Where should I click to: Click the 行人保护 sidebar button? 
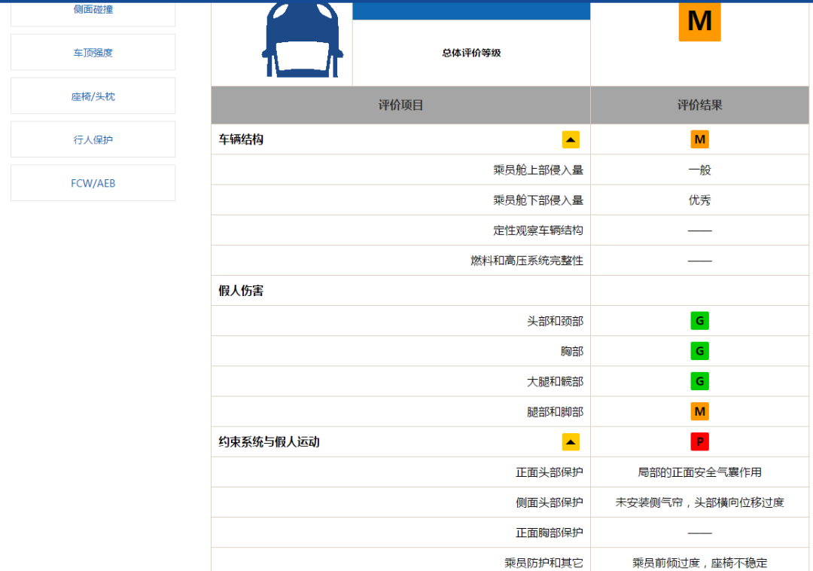point(92,139)
